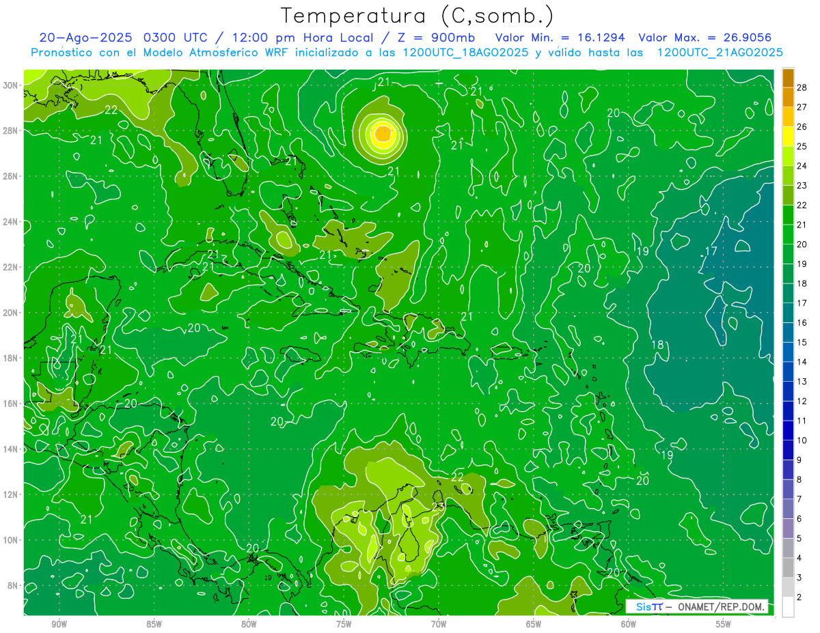Click the 20N latitude axis label
This screenshot has width=820, height=633.
pyautogui.click(x=12, y=313)
